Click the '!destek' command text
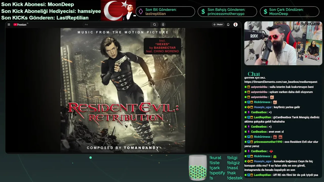This screenshot has height=182, width=324. pos(235,178)
